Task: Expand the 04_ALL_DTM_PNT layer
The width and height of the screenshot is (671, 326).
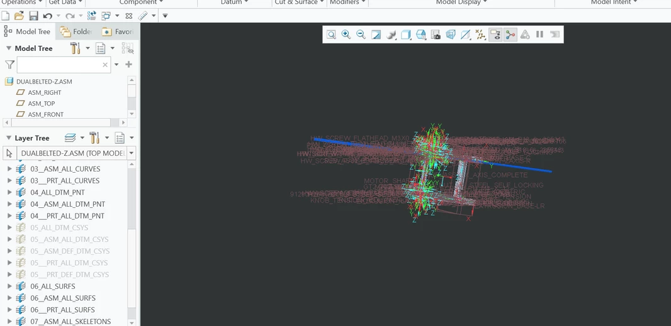Action: [x=9, y=192]
